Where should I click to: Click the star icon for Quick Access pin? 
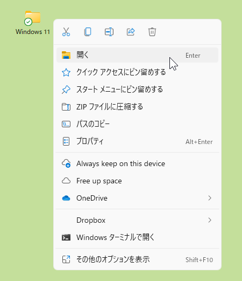click(66, 72)
